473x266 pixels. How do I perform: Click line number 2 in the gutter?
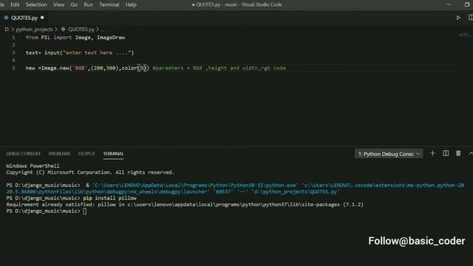point(13,45)
